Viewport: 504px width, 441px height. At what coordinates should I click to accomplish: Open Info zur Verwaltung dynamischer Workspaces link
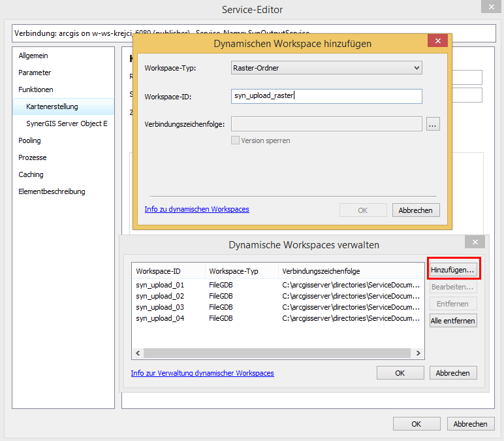pos(202,373)
